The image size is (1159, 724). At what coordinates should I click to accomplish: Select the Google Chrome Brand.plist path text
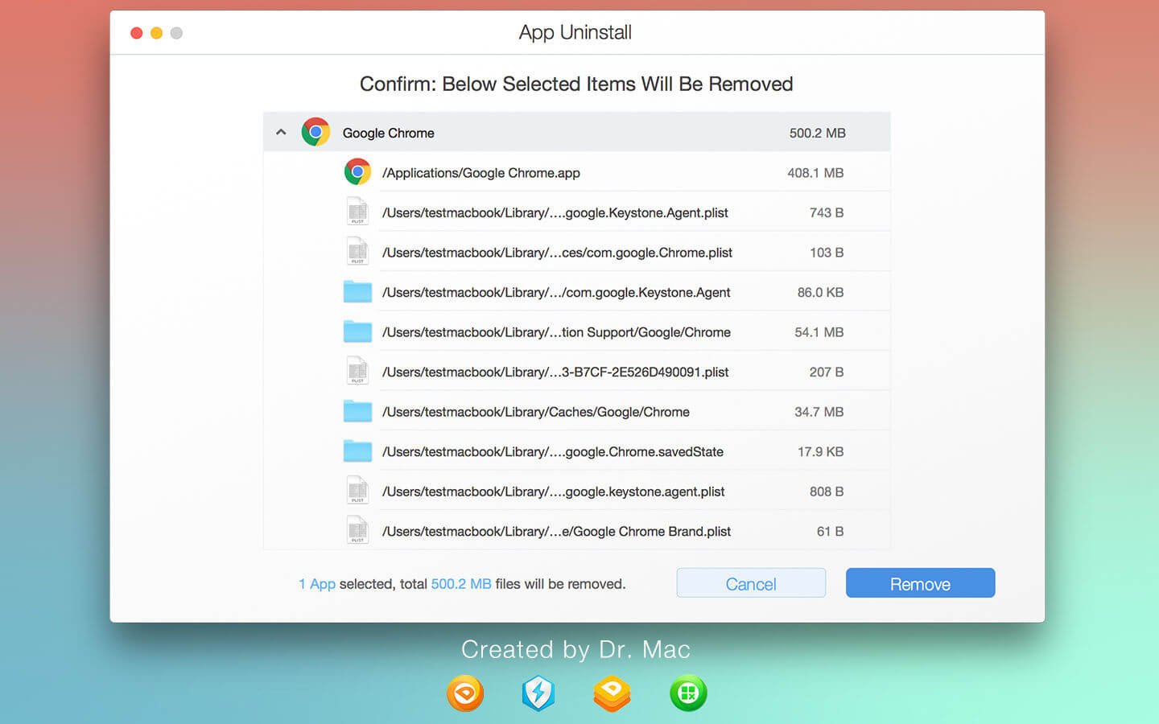[556, 532]
